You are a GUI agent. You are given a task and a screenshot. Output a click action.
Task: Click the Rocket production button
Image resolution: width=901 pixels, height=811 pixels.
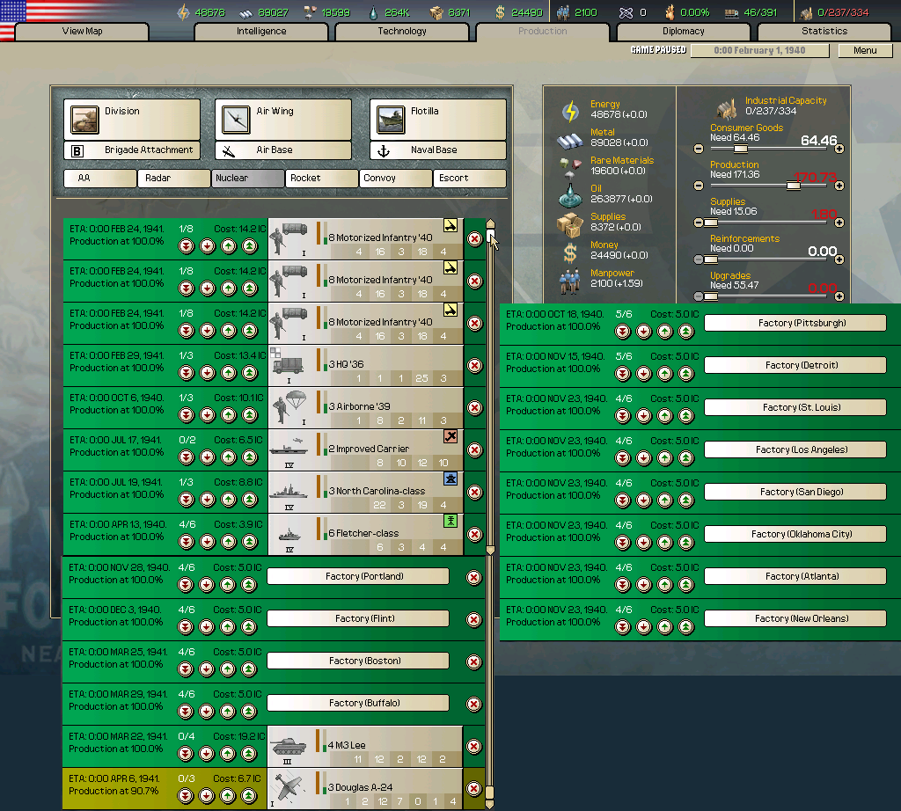point(322,178)
